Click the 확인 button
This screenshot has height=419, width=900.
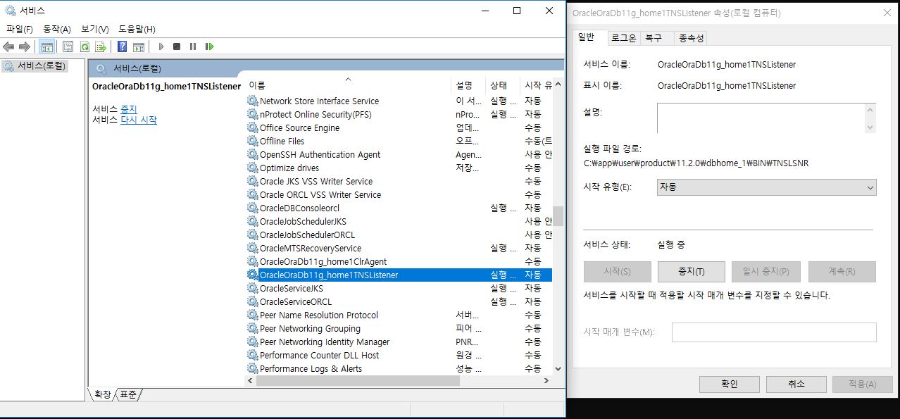coord(729,384)
